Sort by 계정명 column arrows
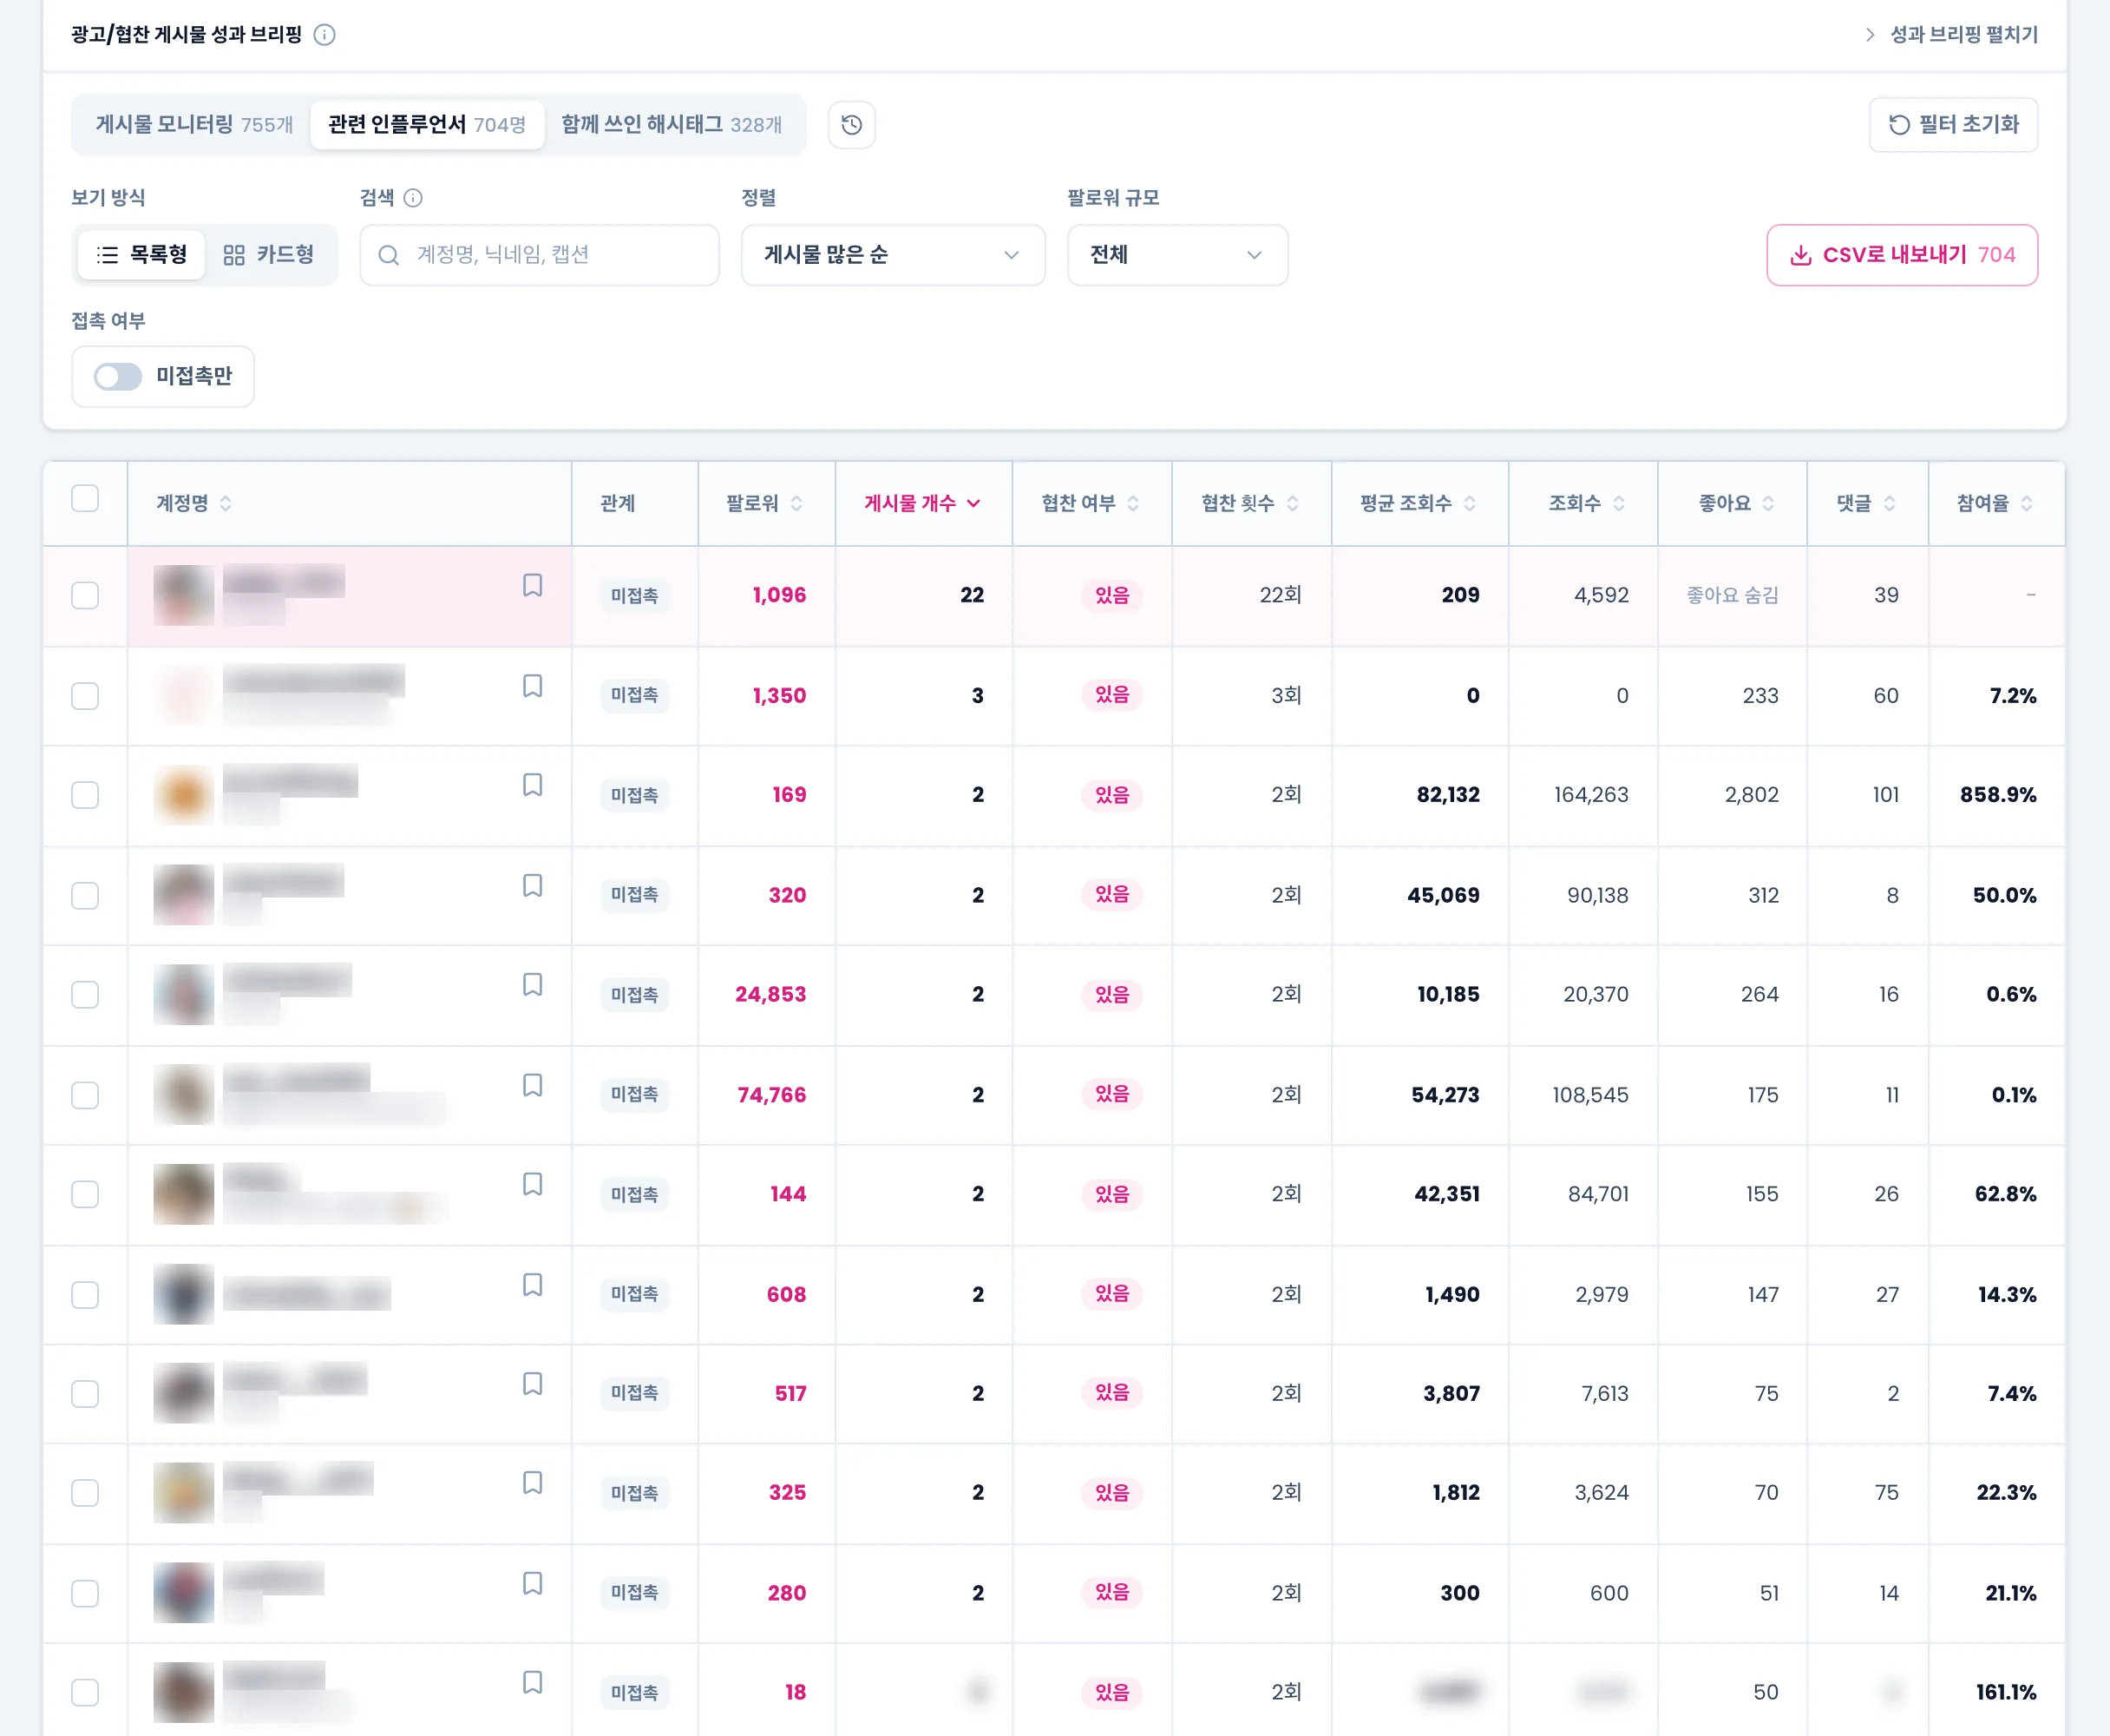Screen dimensions: 2110x1736 226,503
